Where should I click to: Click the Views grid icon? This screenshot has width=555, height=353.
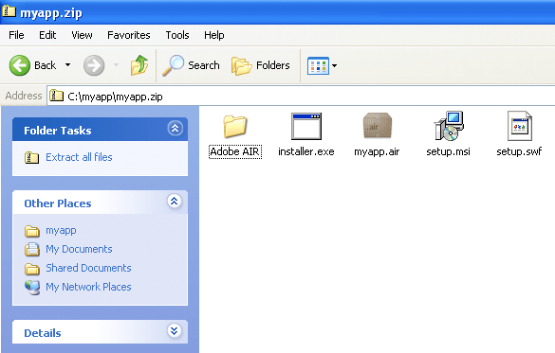[x=318, y=65]
